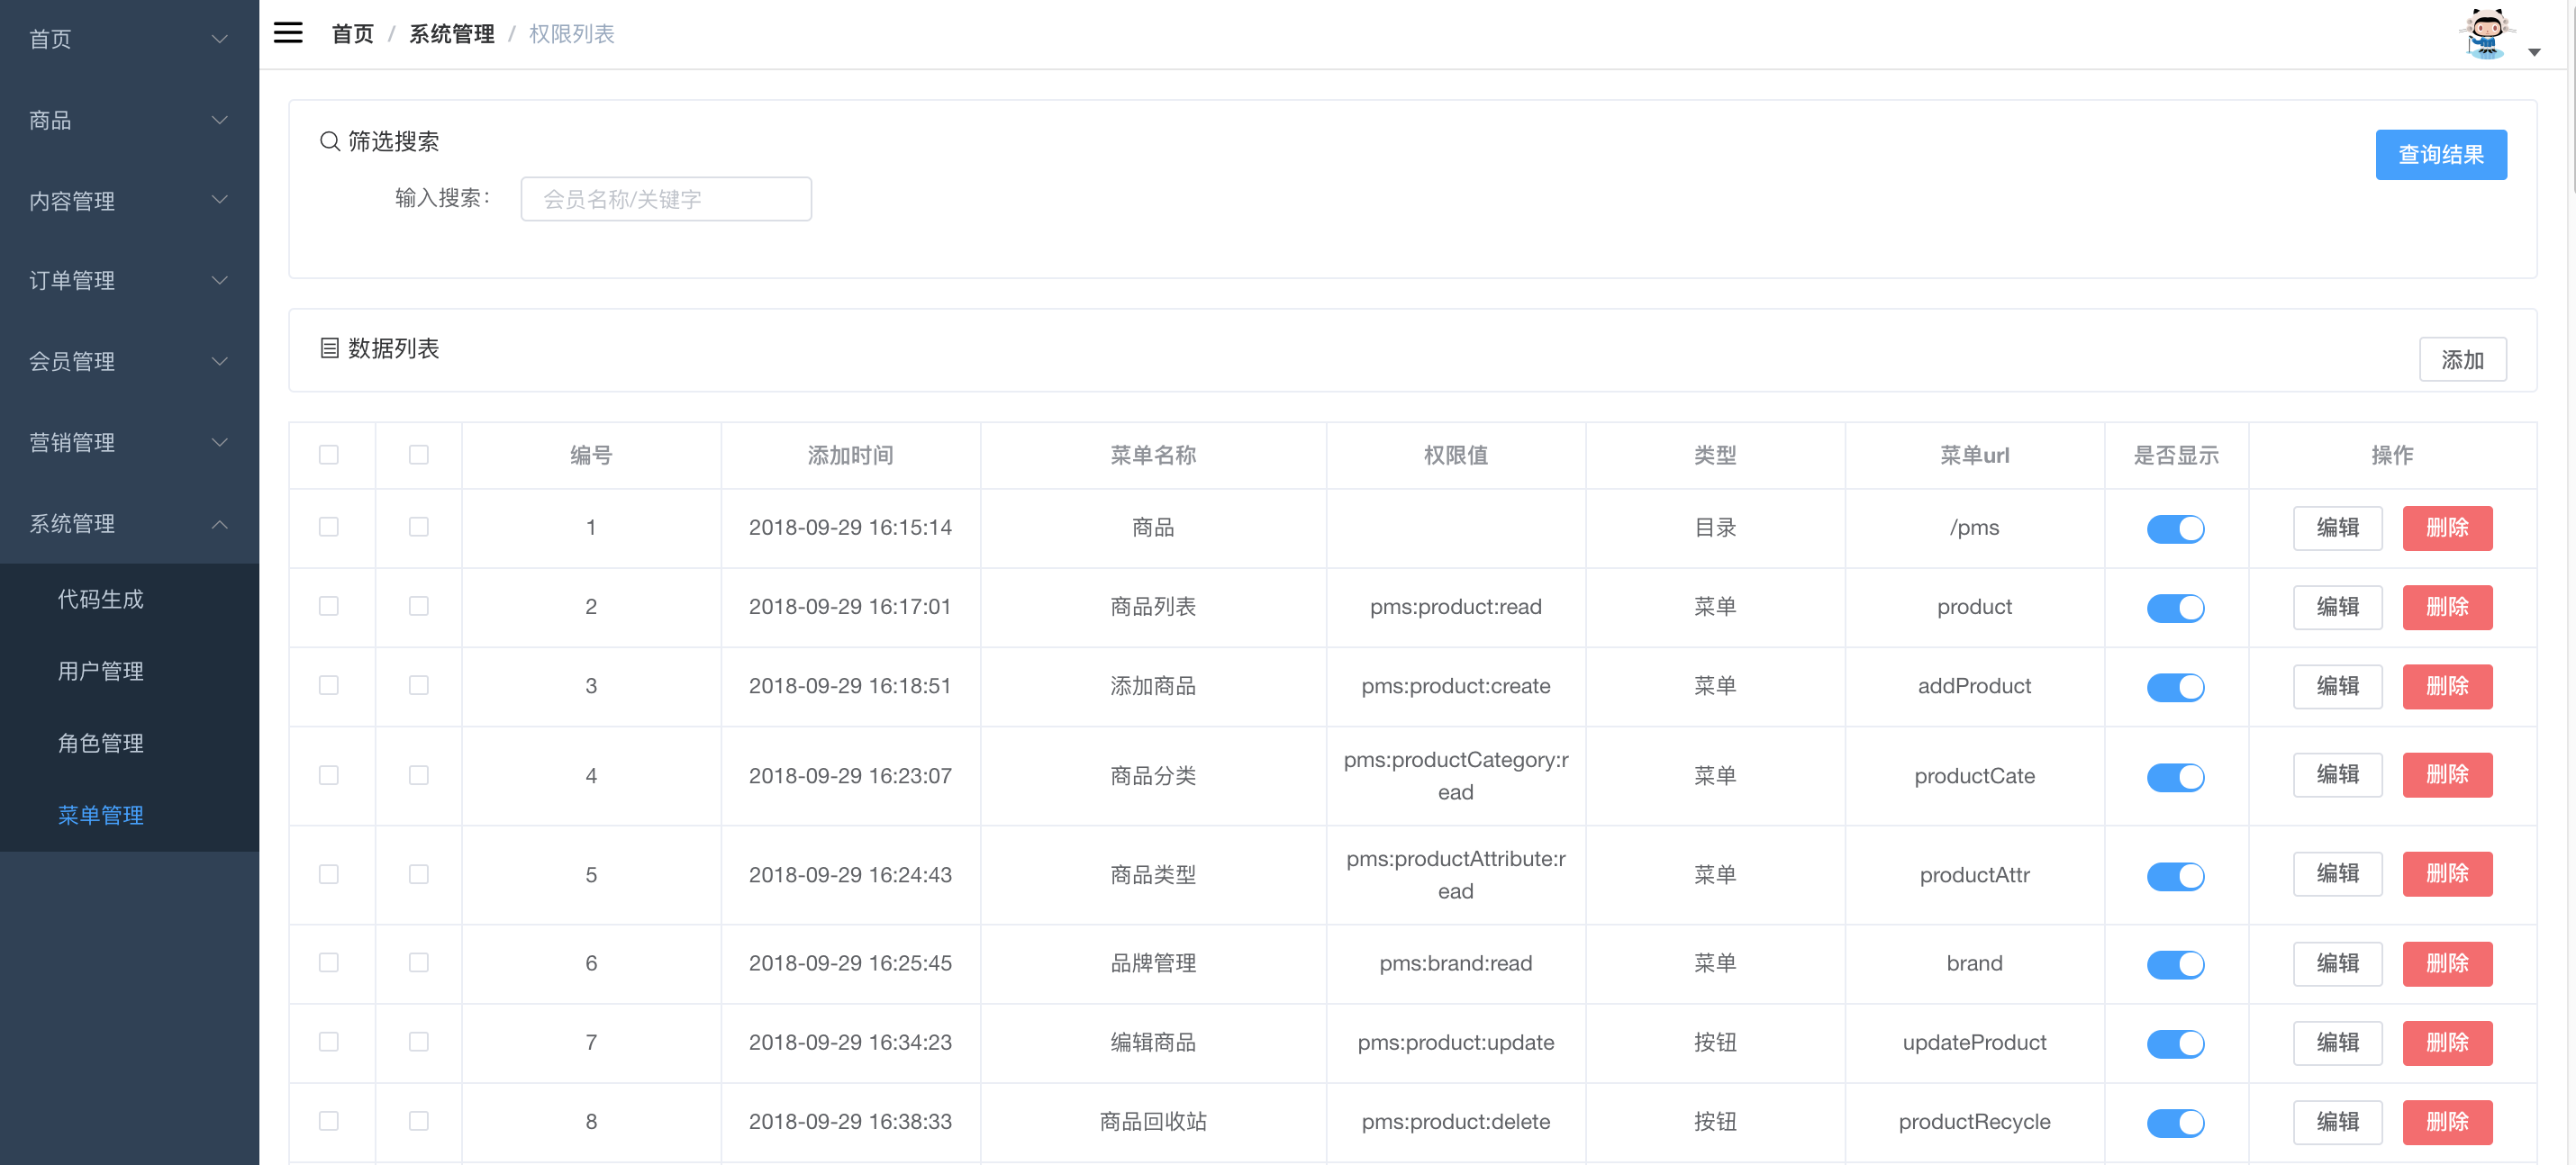Click the hamburger menu icon to collapse sidebar
The height and width of the screenshot is (1165, 2576).
point(288,32)
